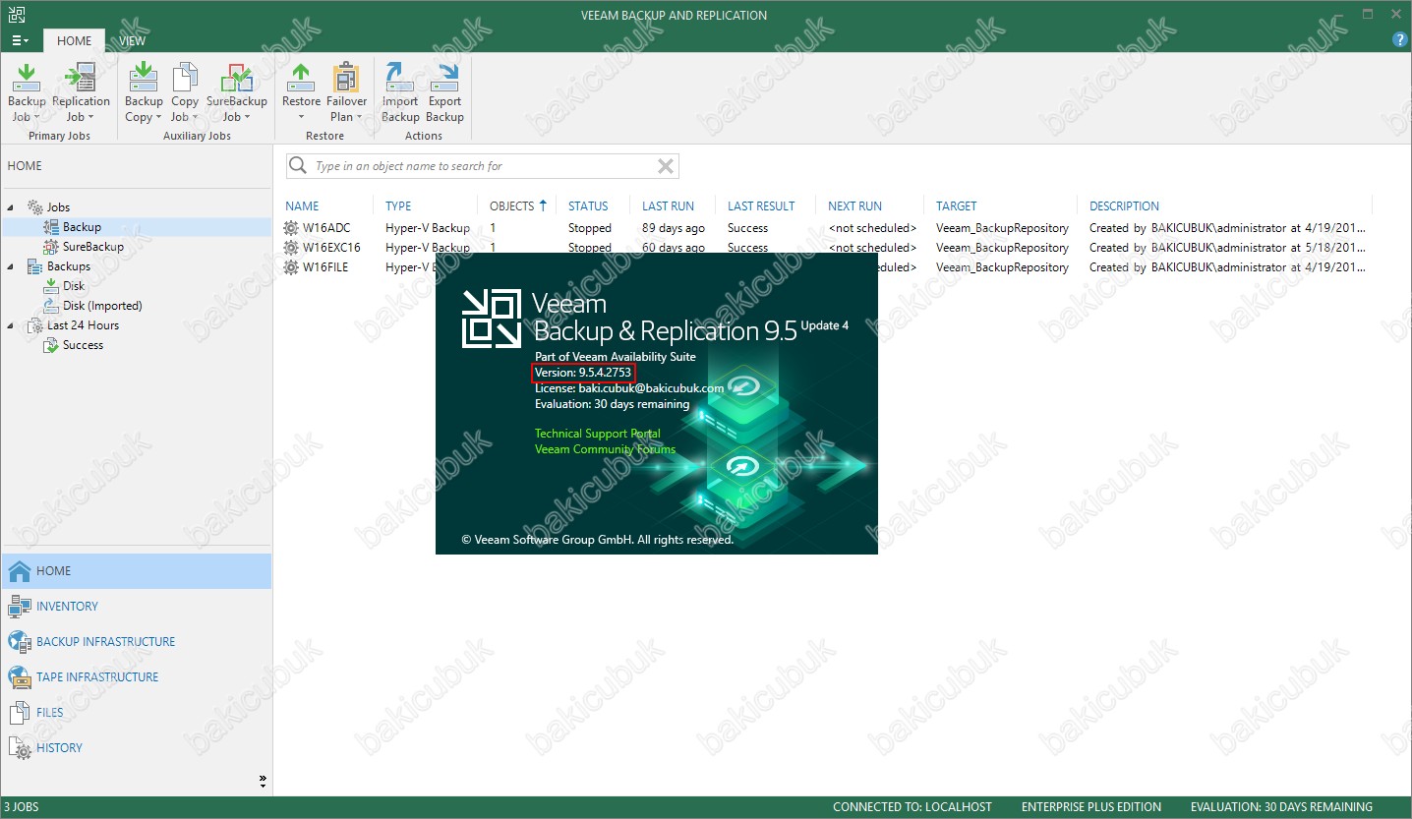Click Backups root tree item
Screen dimensions: 1412x819
point(68,266)
